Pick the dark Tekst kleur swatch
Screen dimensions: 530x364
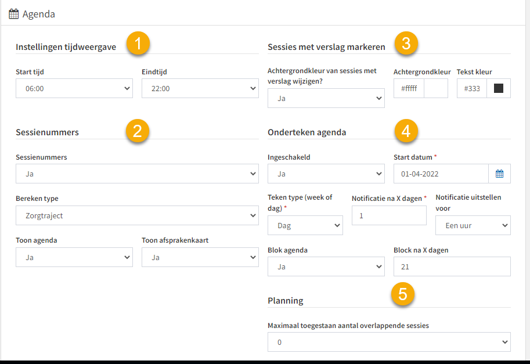(499, 89)
